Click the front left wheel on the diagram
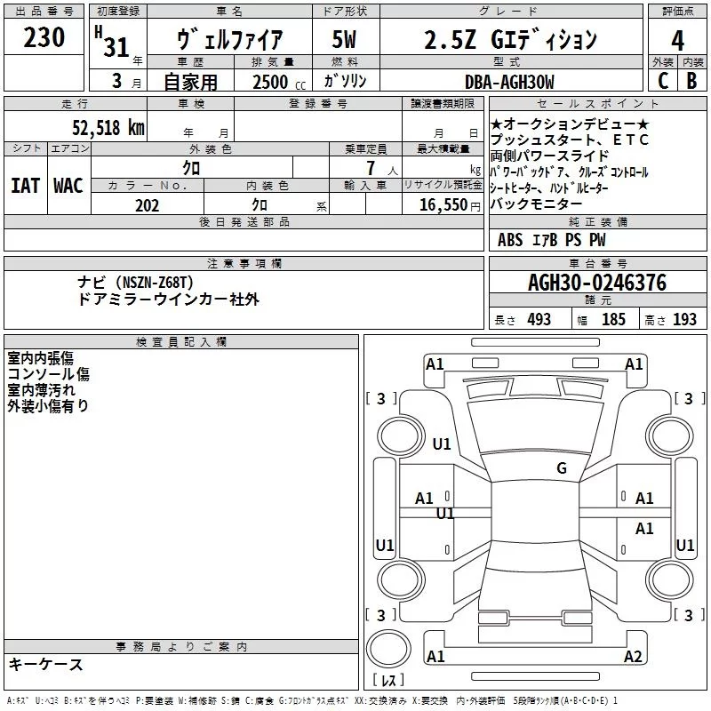This screenshot has height=711, width=711. (x=401, y=436)
